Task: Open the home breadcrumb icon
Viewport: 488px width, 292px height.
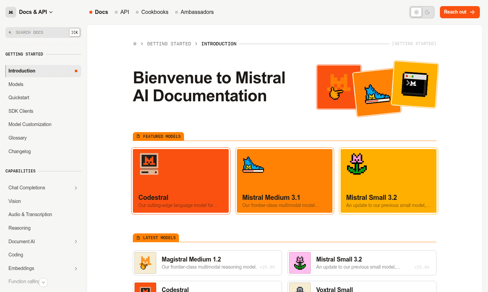Action: (135, 43)
